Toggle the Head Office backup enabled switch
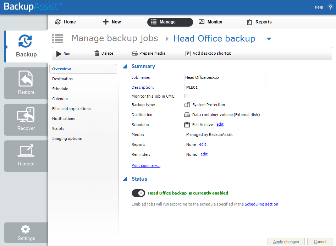 pos(138,193)
